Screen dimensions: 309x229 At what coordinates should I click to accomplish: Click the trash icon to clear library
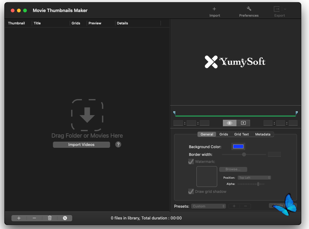click(x=50, y=218)
